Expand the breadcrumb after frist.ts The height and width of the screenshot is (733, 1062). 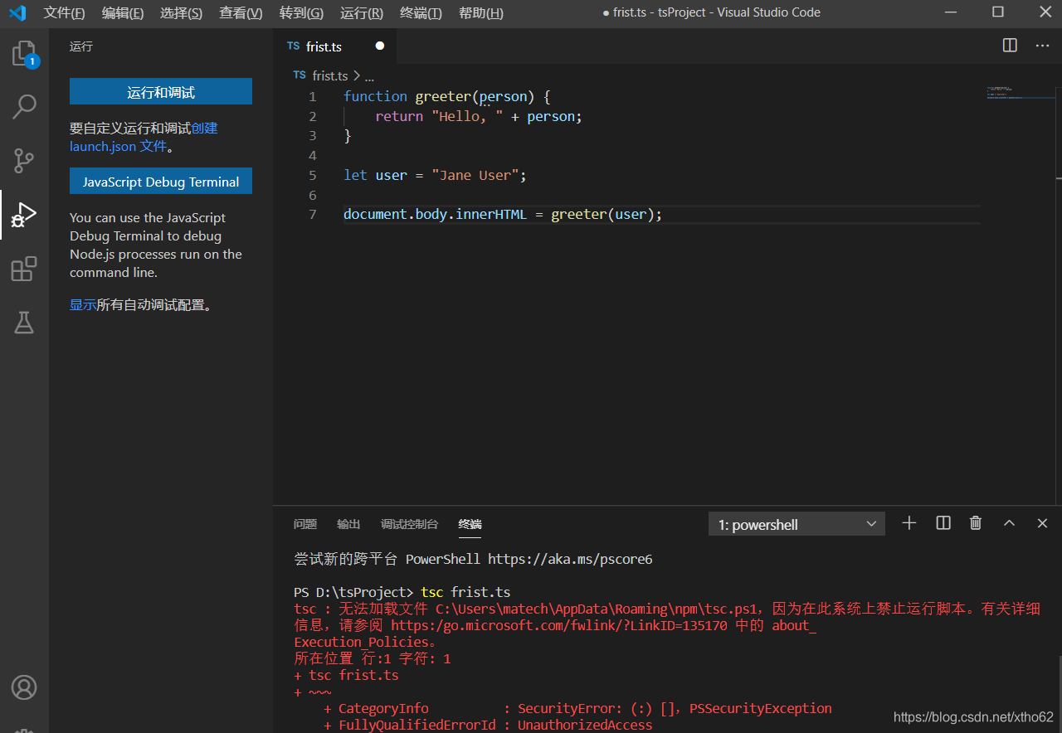click(369, 75)
